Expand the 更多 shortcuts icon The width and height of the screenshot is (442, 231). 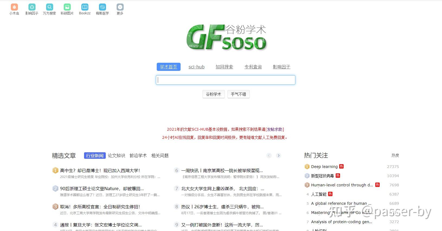pyautogui.click(x=120, y=7)
